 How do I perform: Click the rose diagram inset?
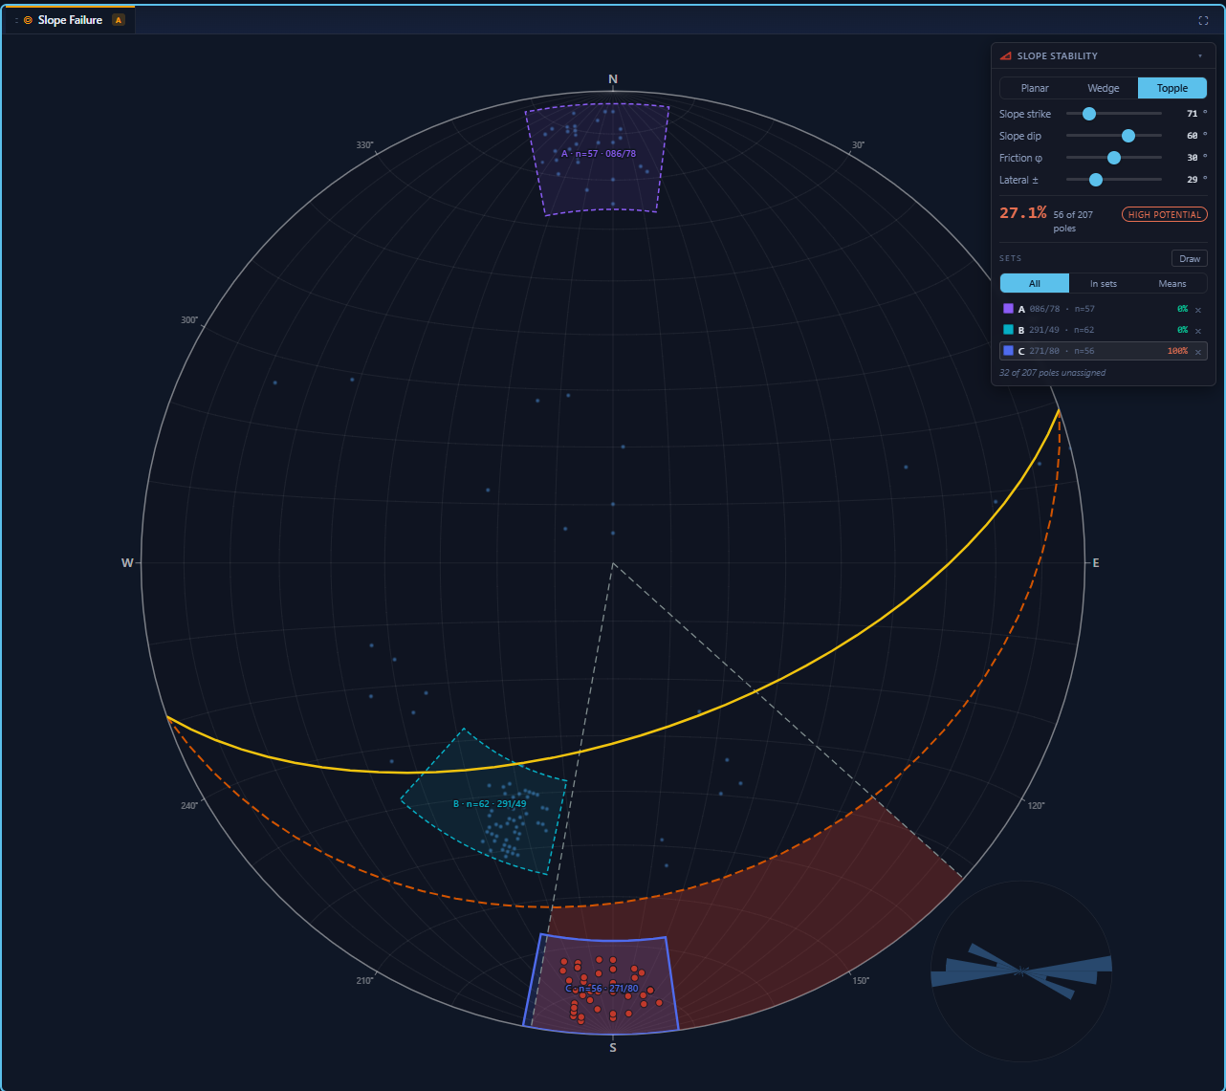pos(1021,973)
